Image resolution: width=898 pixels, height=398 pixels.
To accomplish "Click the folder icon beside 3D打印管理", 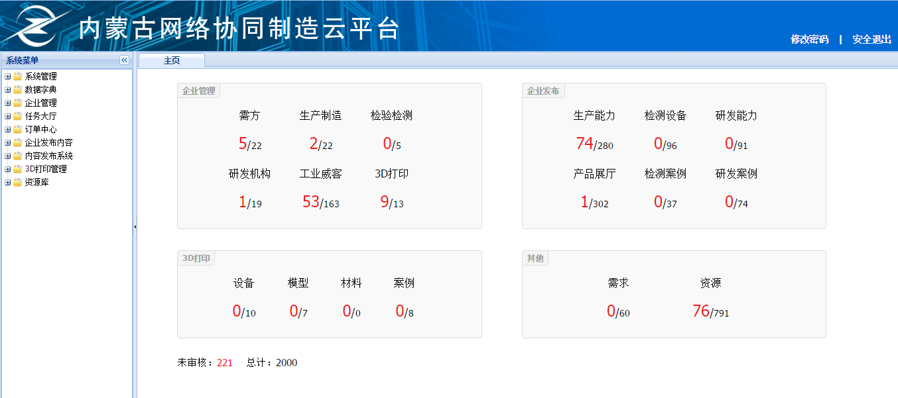I will [x=17, y=170].
